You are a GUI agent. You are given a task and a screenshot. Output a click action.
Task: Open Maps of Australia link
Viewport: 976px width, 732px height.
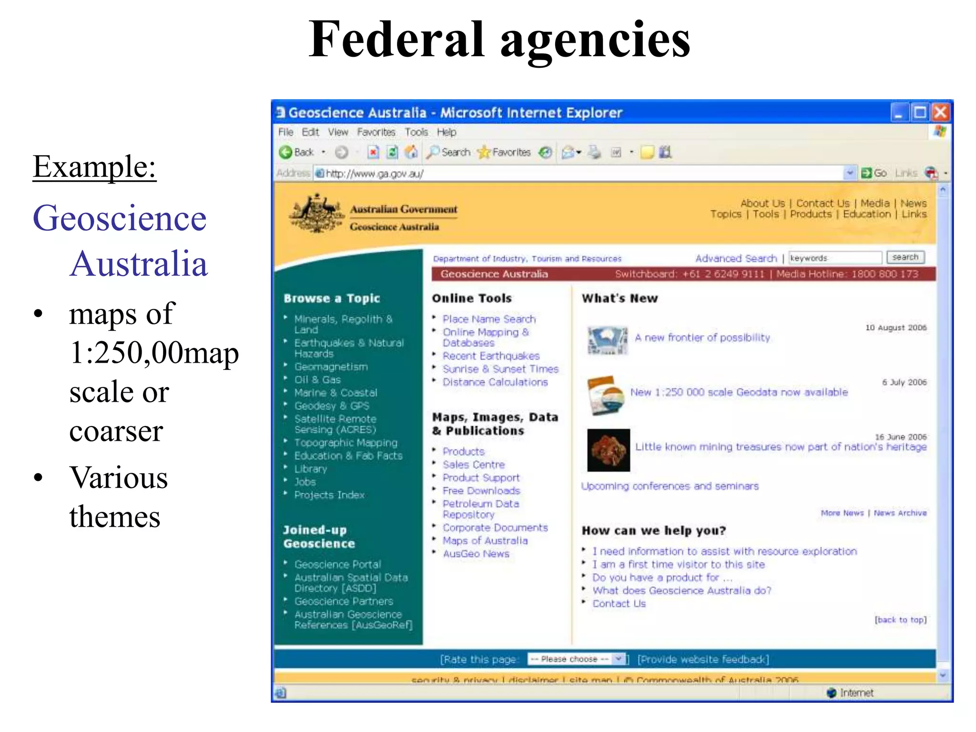[485, 541]
